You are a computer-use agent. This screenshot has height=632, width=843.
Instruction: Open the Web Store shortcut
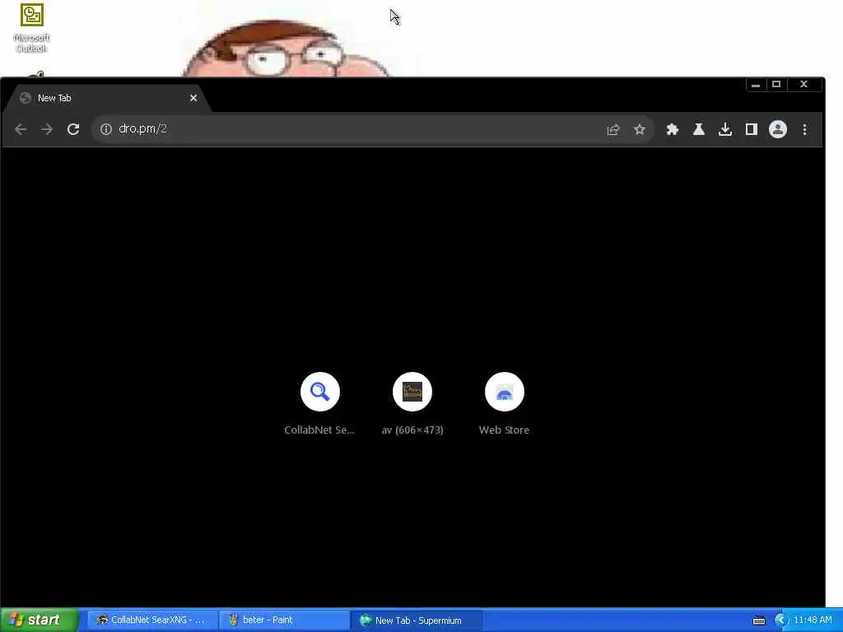[x=504, y=403]
